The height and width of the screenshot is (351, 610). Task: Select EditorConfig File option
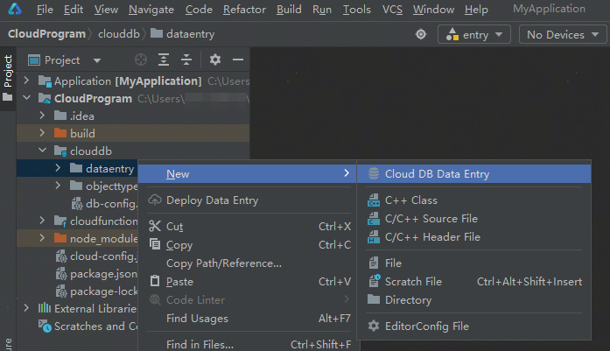tap(426, 326)
